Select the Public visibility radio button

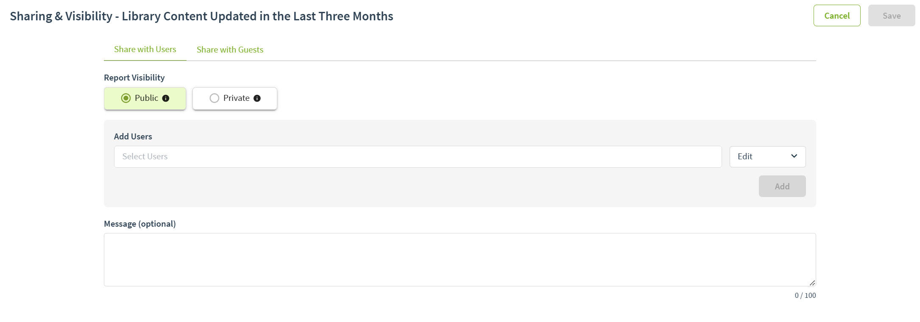[126, 98]
